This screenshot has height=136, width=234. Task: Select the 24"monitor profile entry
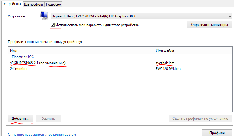[x=19, y=69]
